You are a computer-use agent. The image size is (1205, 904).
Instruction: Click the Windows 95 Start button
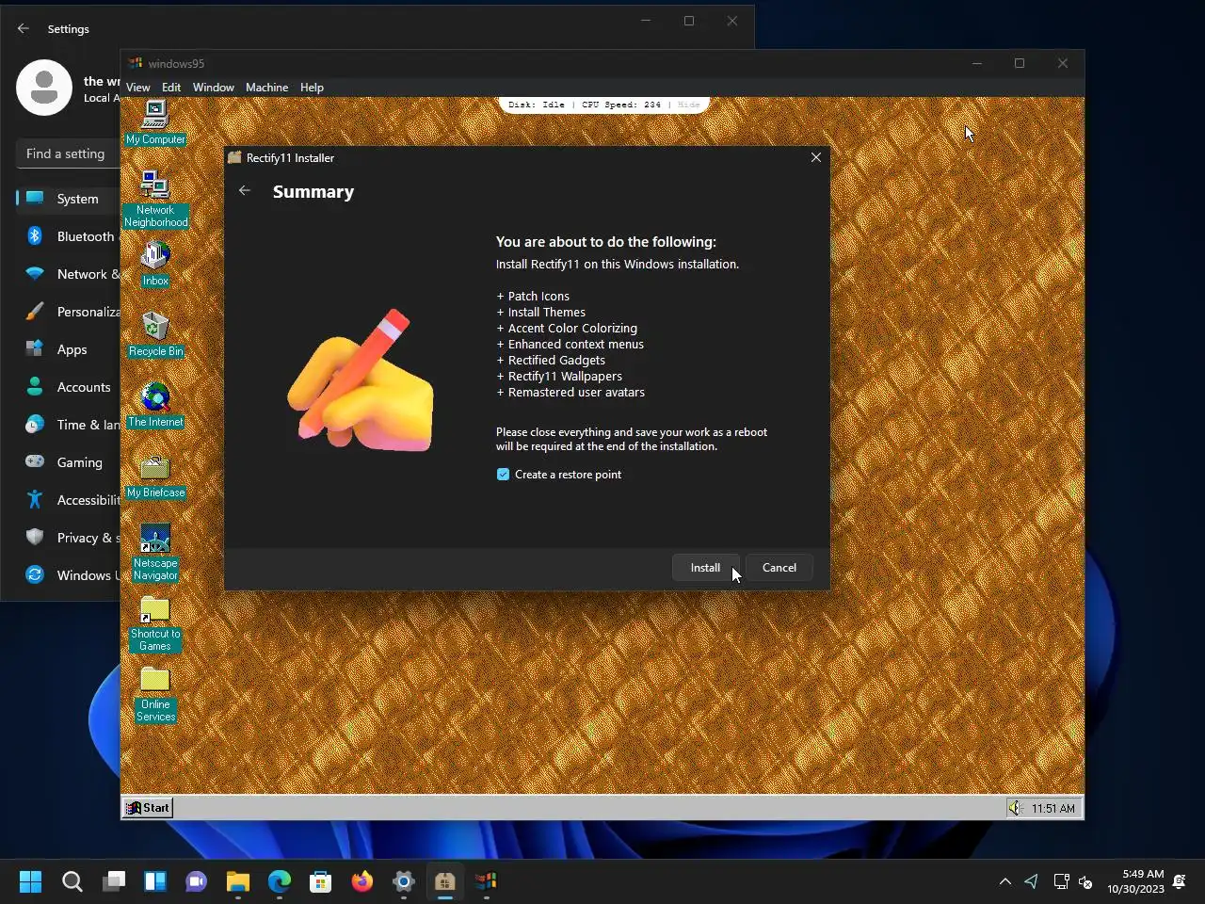click(149, 808)
